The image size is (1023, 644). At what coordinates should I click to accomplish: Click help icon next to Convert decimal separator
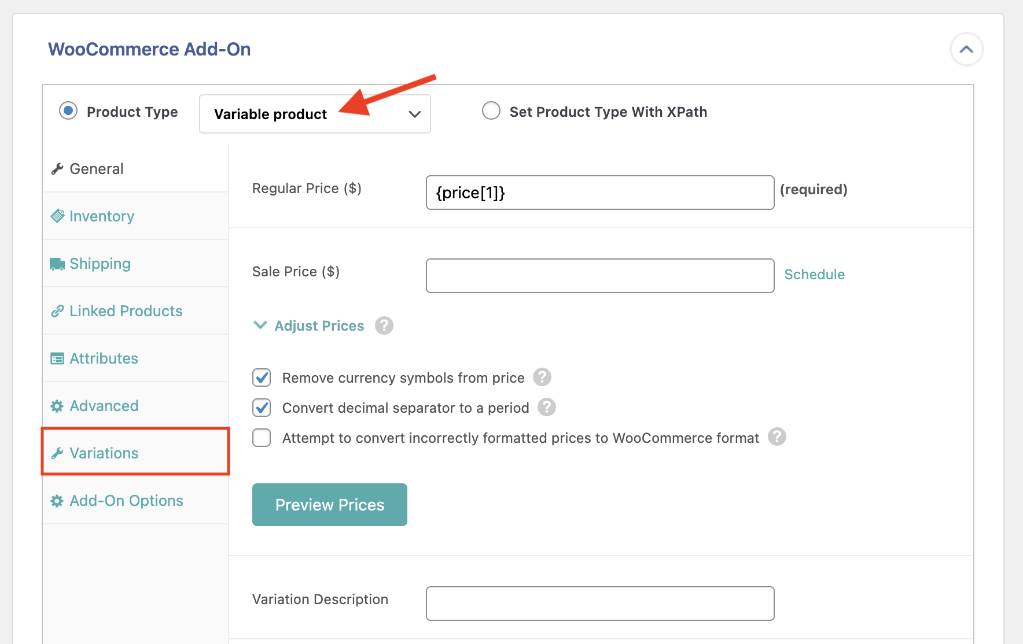tap(546, 407)
